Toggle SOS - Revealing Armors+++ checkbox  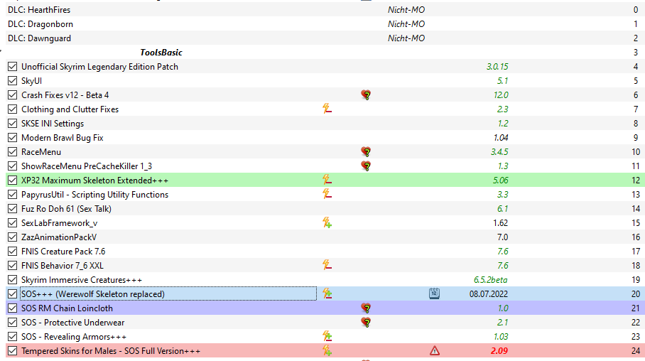[x=12, y=336]
